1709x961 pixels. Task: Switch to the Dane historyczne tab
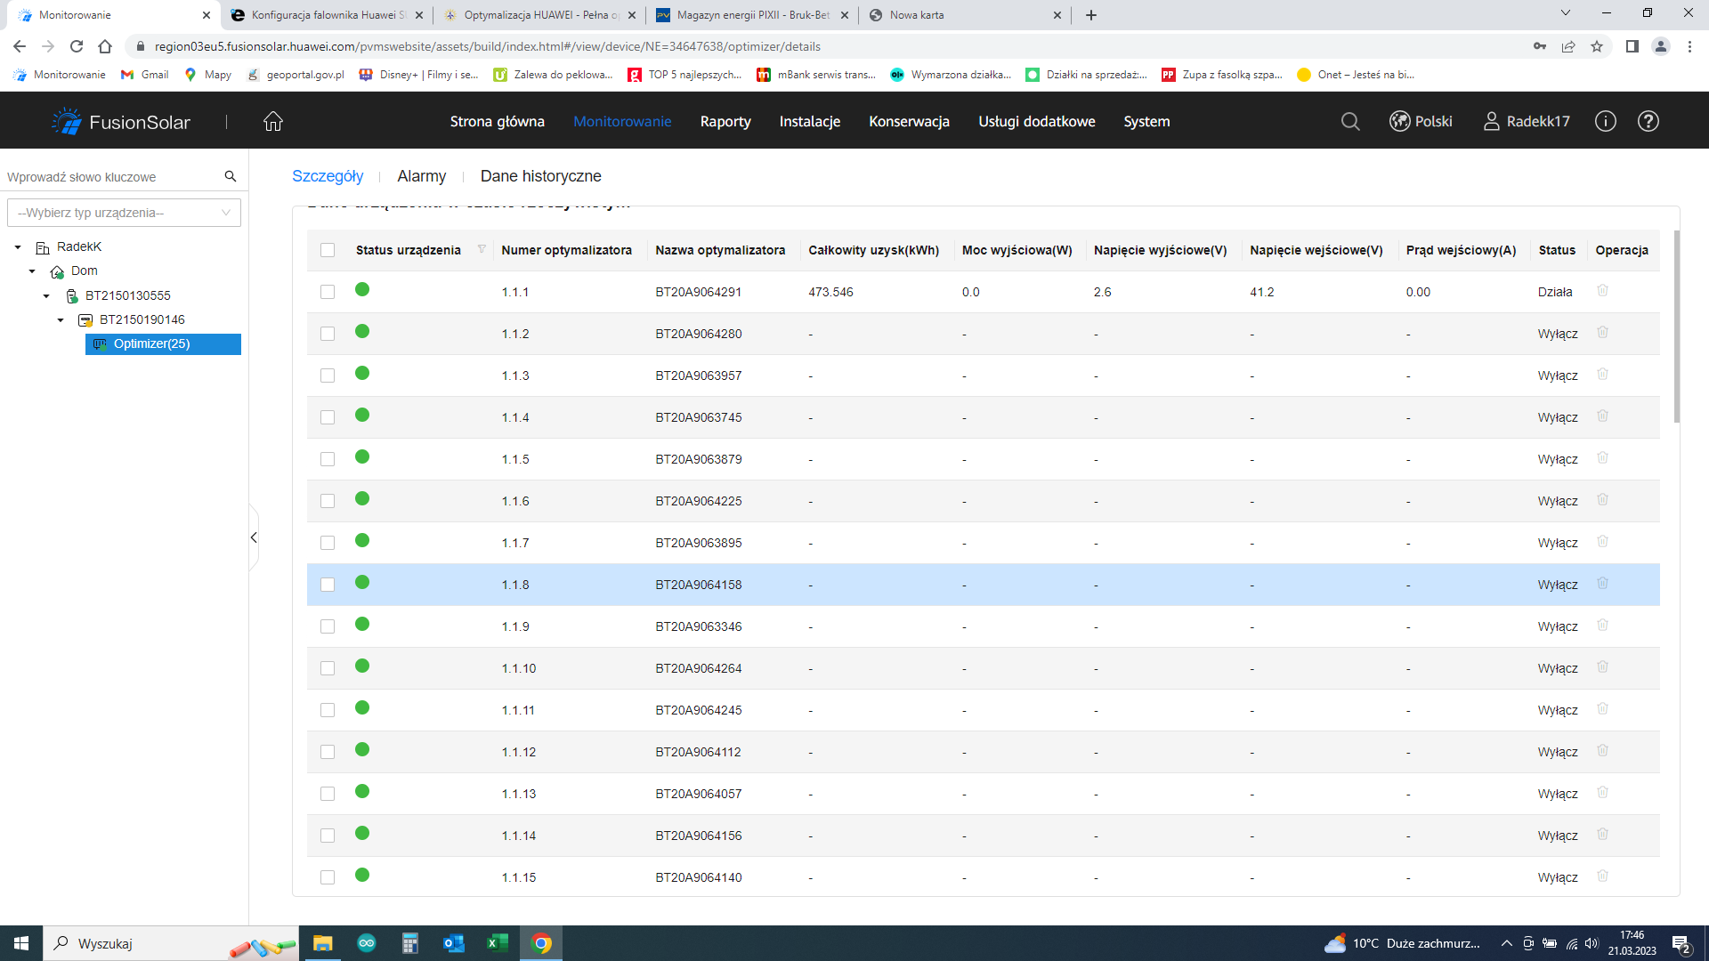[x=540, y=176]
